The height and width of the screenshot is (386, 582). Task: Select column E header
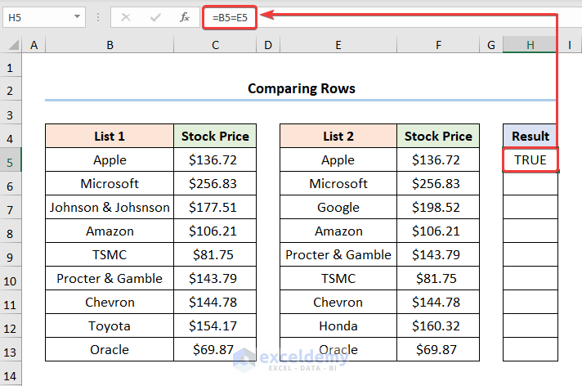coord(338,46)
